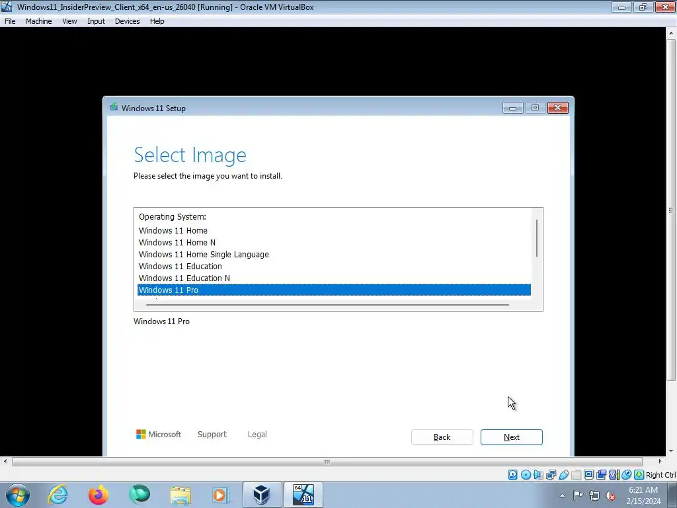Open the Help menu
The image size is (677, 508).
157,21
